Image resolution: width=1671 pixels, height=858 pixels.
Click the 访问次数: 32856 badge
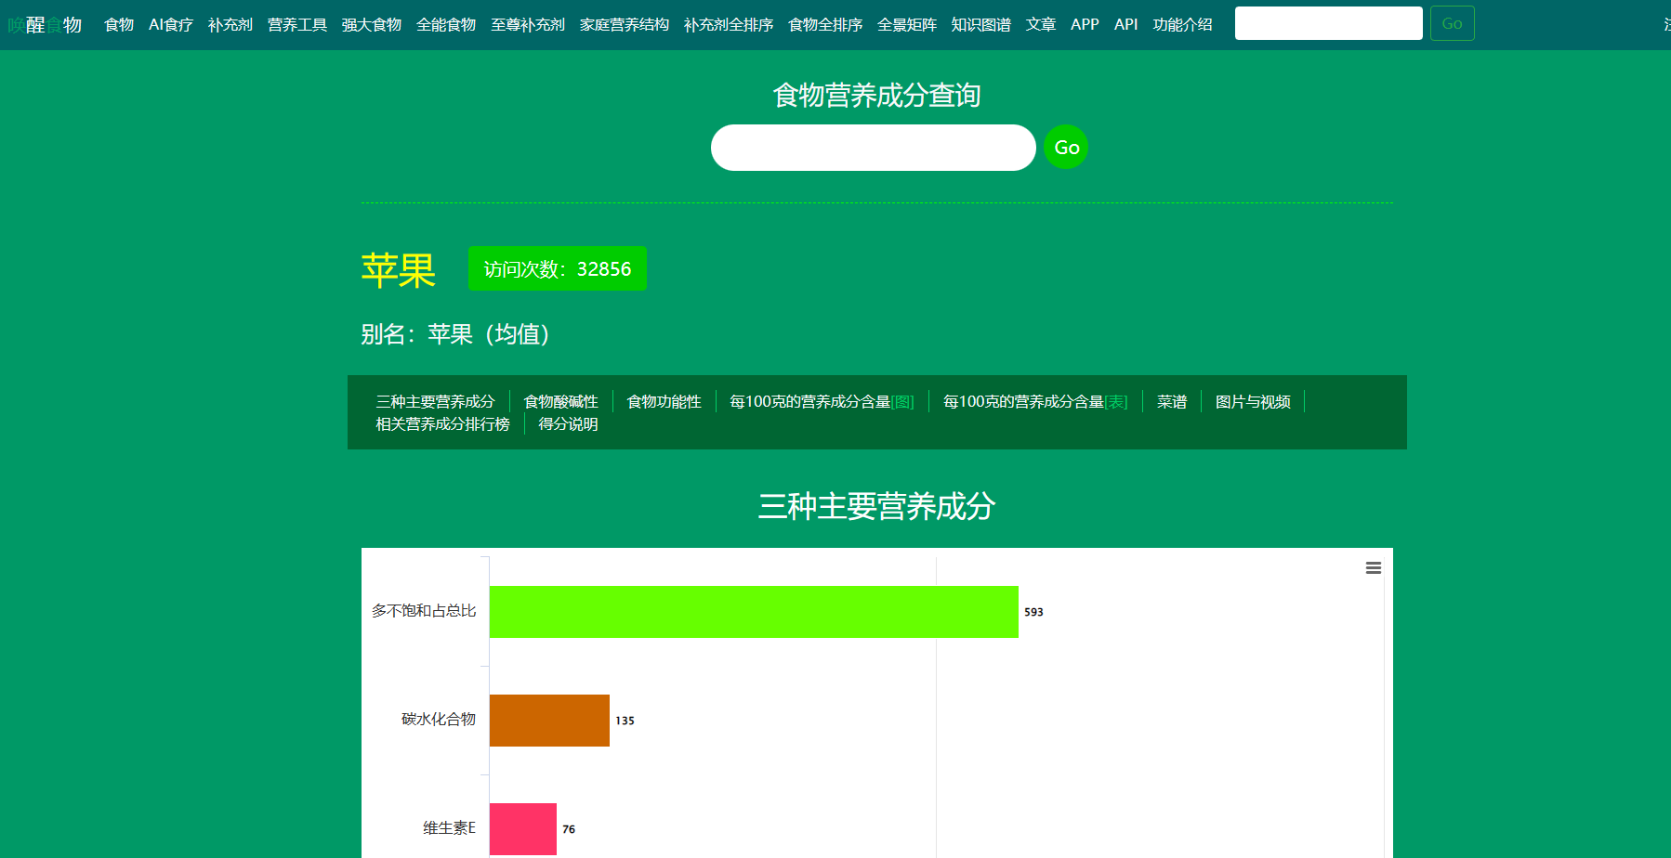click(558, 268)
